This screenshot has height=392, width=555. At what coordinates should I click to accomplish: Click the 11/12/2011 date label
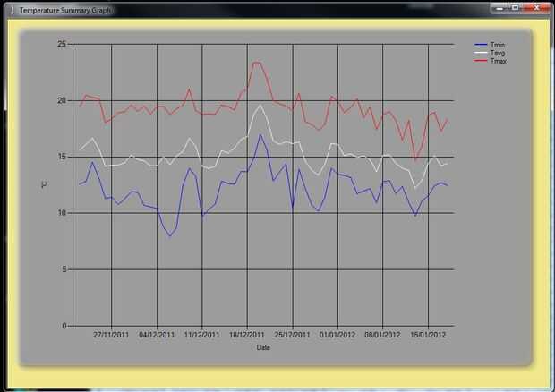(x=201, y=335)
